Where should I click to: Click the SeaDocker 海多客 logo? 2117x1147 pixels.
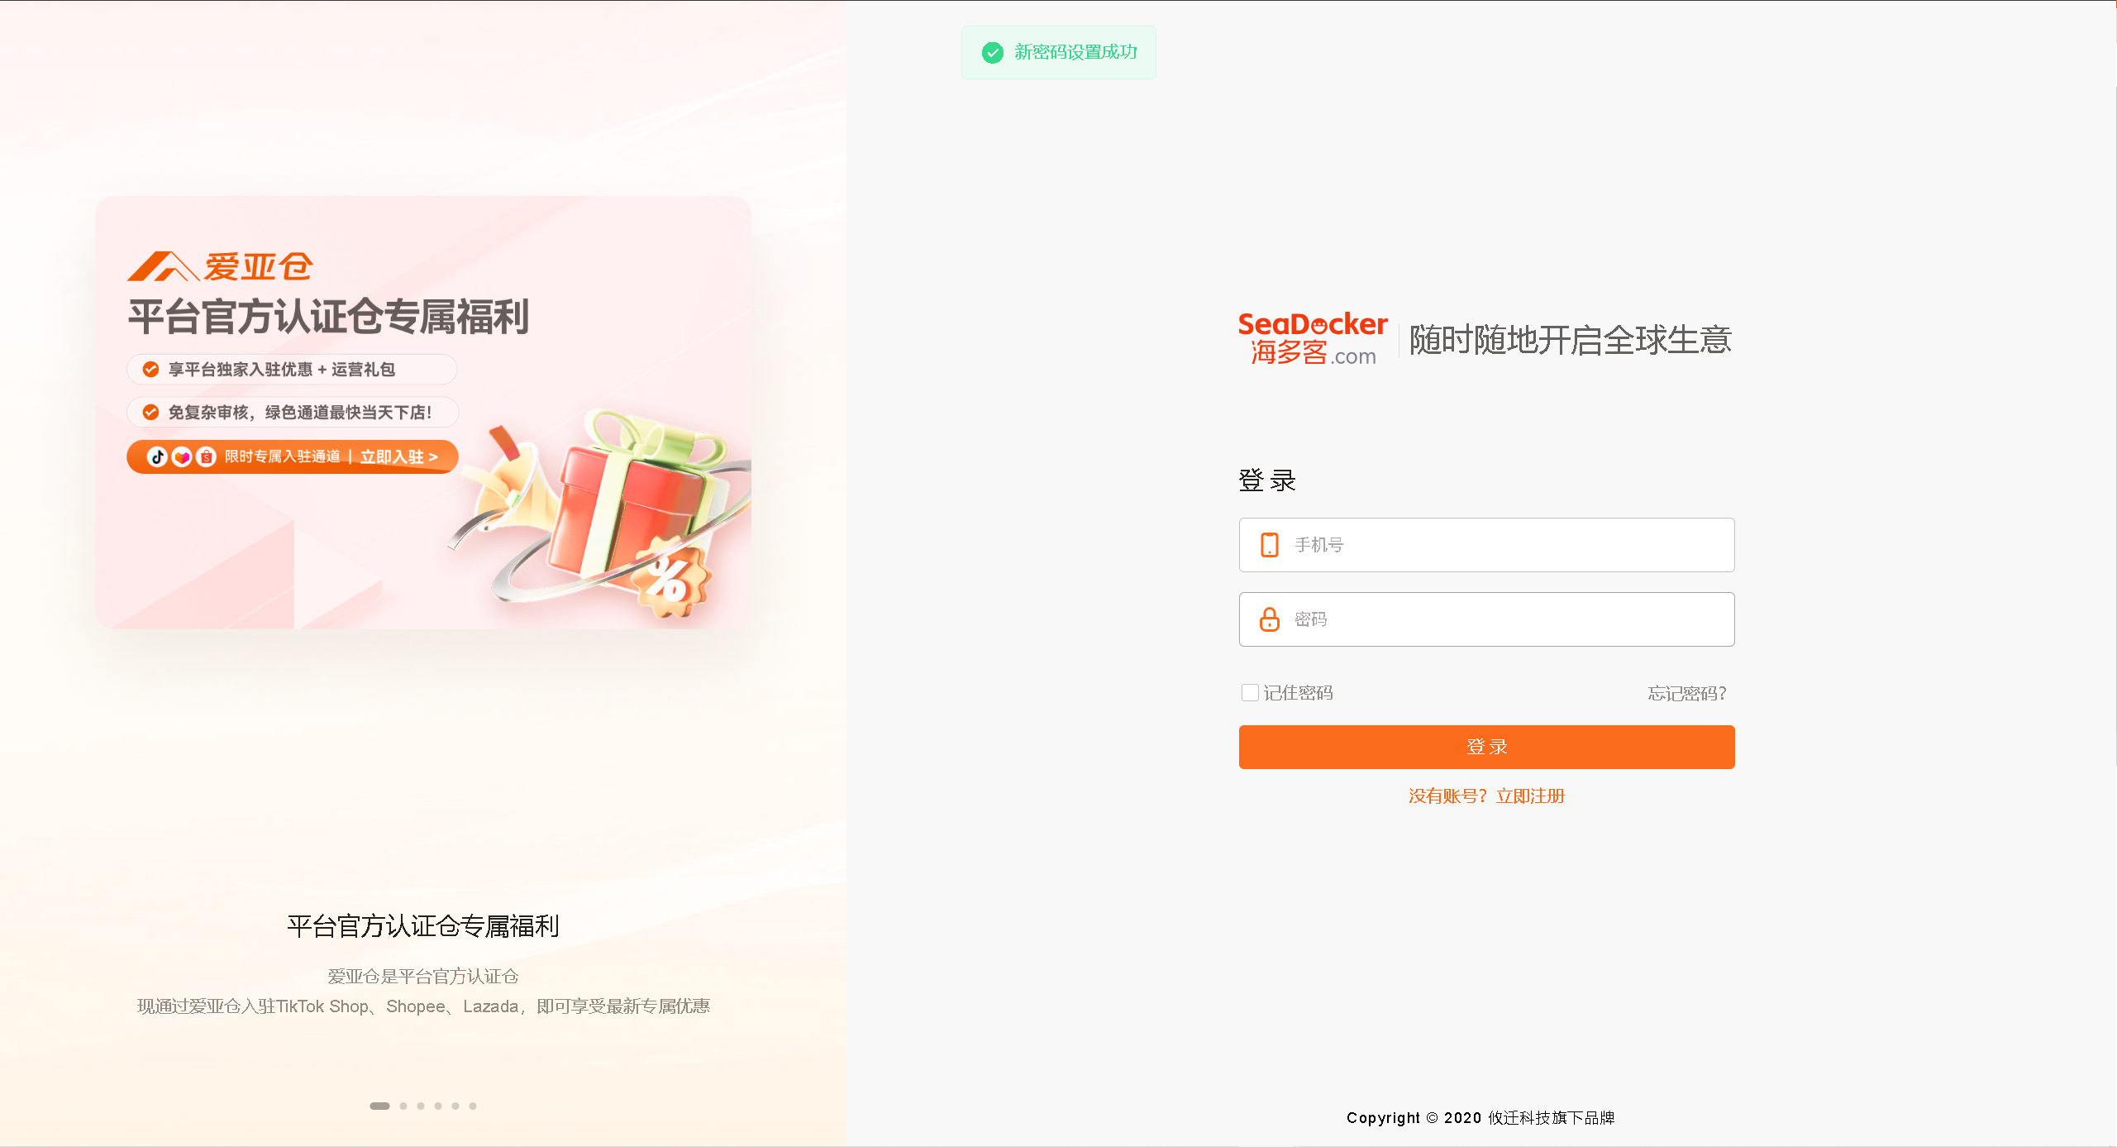(1313, 339)
